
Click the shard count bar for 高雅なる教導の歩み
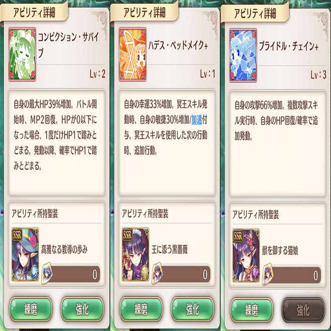click(73, 274)
